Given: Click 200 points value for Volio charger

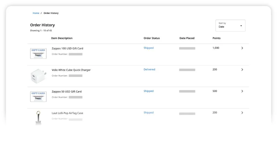Looking at the screenshot, I should click(215, 69).
